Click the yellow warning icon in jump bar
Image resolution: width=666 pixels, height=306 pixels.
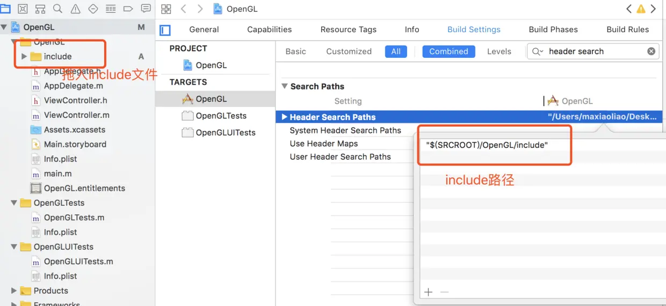click(x=641, y=9)
